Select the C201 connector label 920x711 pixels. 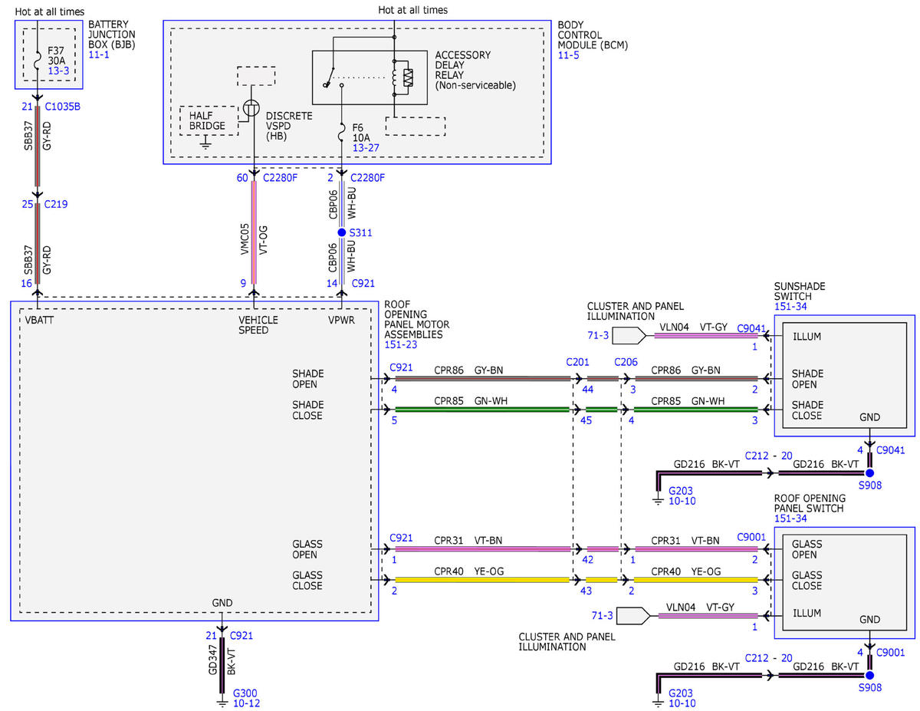click(578, 360)
